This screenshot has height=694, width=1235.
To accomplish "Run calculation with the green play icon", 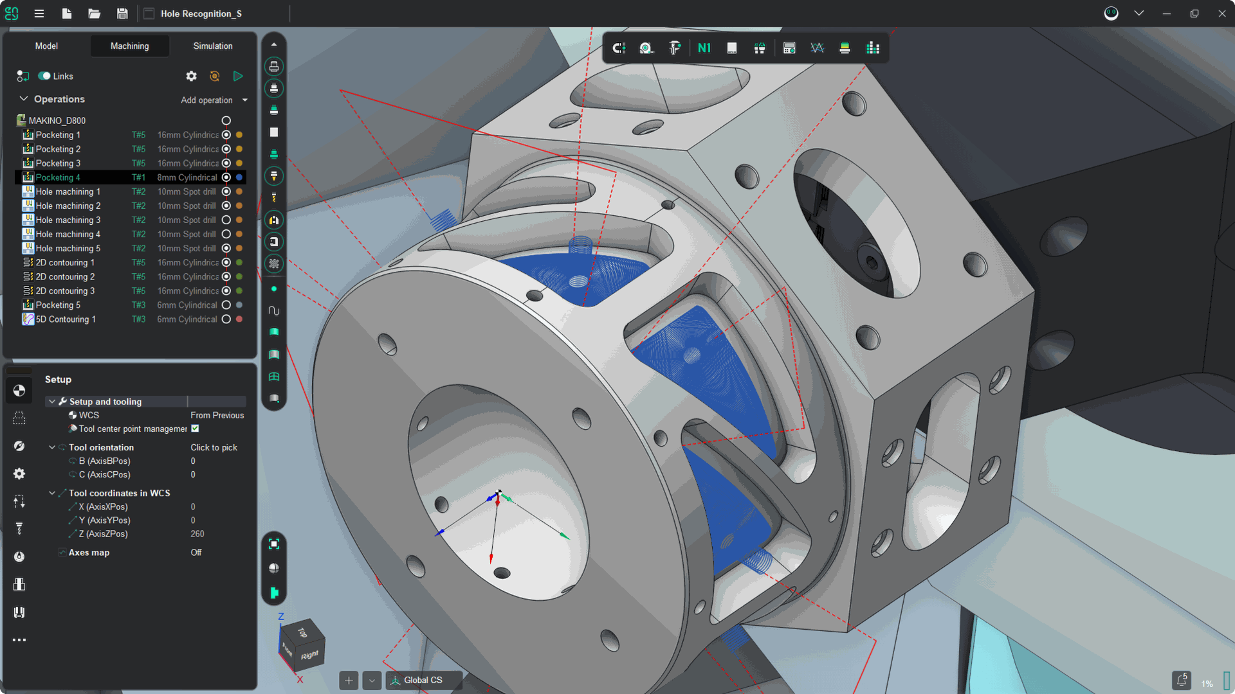I will coord(238,76).
